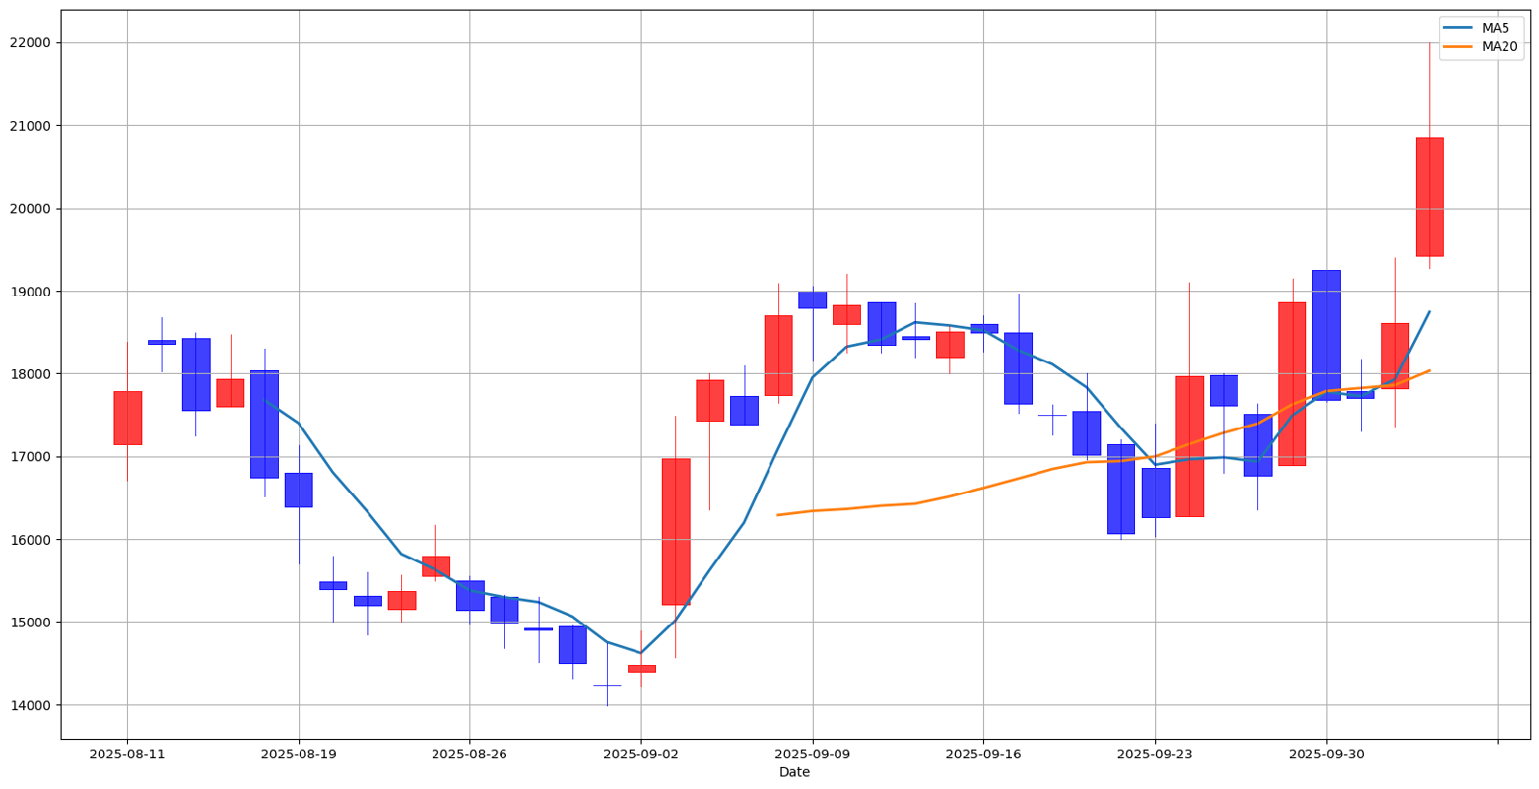Click the 14000 y-axis price label
Image resolution: width=1539 pixels, height=789 pixels.
(x=31, y=705)
